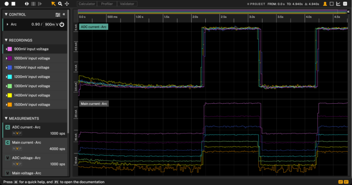Click the blue 1100mV color swatch
352x185 pixels.
[10, 67]
